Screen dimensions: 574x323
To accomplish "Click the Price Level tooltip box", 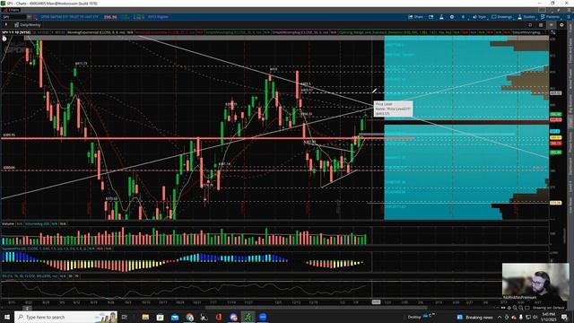I will coord(393,109).
